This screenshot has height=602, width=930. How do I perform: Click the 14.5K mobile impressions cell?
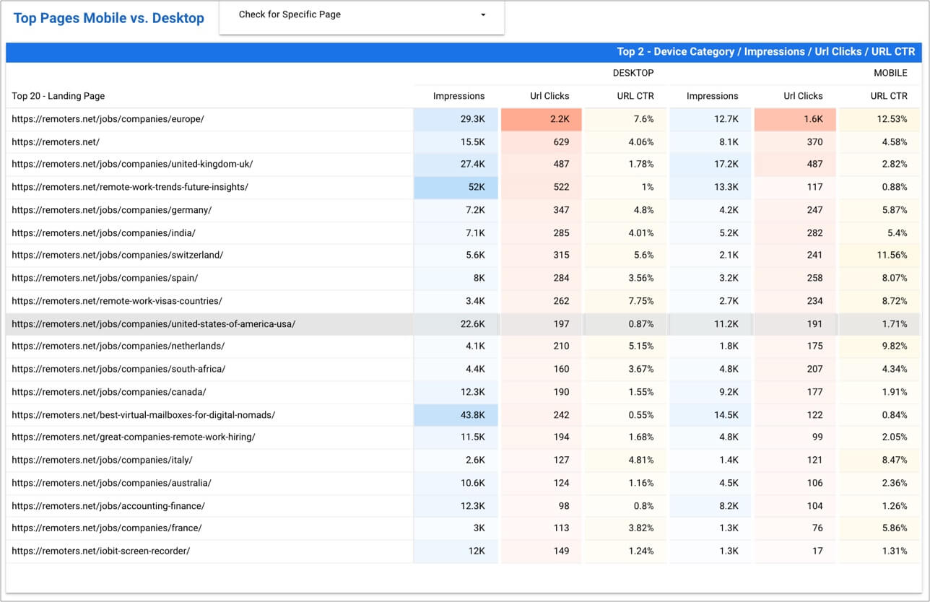(710, 415)
